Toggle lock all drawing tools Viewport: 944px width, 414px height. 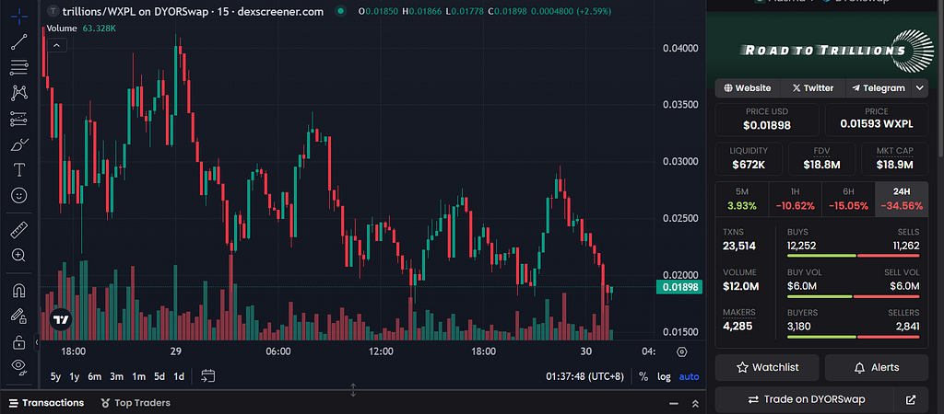18,342
